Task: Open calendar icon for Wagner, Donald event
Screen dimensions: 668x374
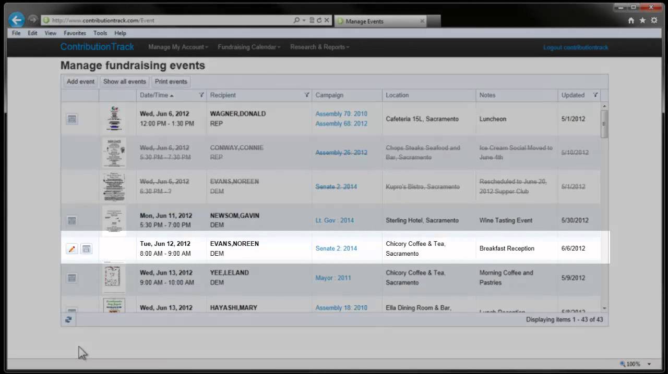Action: click(72, 119)
